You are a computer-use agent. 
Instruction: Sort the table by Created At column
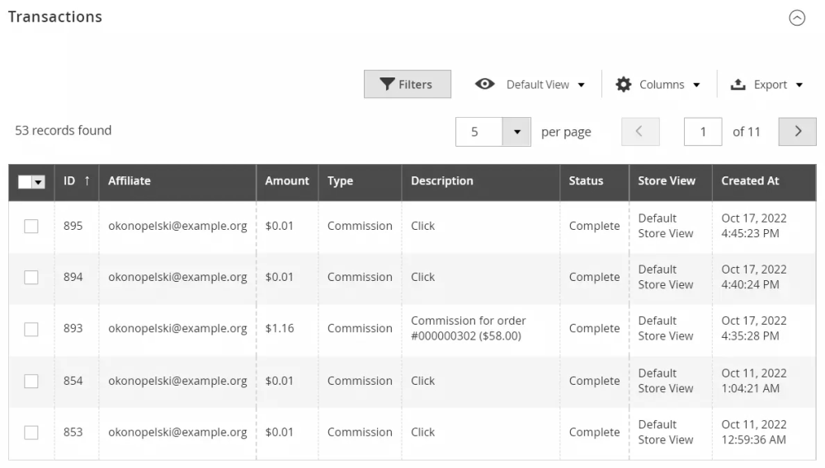750,181
